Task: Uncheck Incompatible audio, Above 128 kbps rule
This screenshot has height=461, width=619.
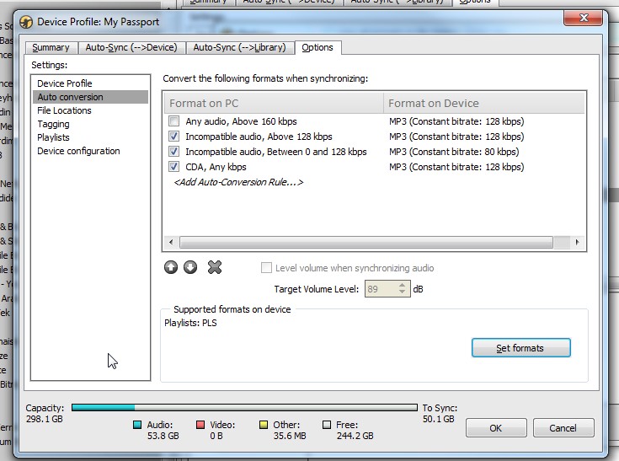Action: 174,137
